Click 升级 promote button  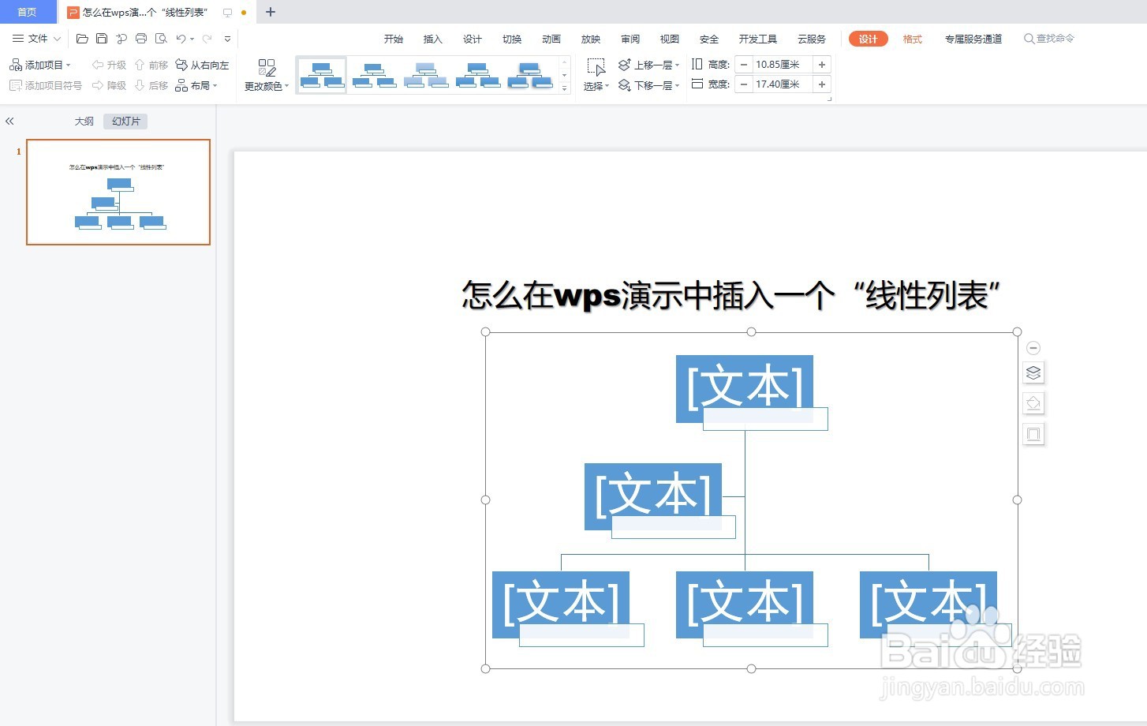tap(109, 65)
